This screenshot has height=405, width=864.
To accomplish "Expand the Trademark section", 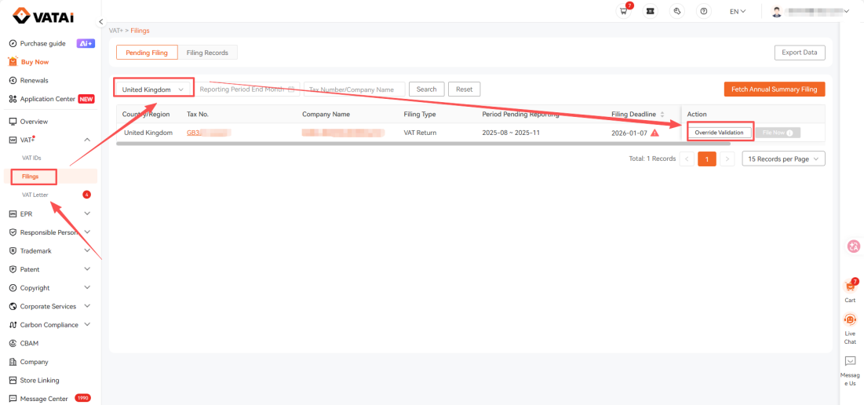I will click(87, 250).
